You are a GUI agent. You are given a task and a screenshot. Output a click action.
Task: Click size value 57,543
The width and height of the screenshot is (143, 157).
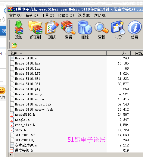click(x=123, y=104)
